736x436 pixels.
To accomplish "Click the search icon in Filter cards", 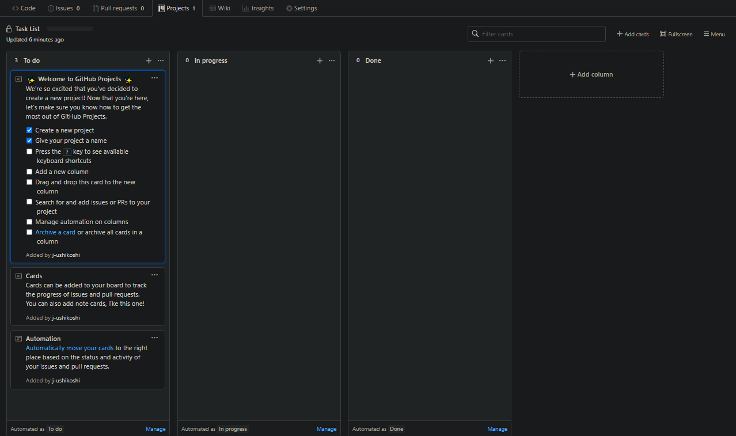I will tap(475, 34).
